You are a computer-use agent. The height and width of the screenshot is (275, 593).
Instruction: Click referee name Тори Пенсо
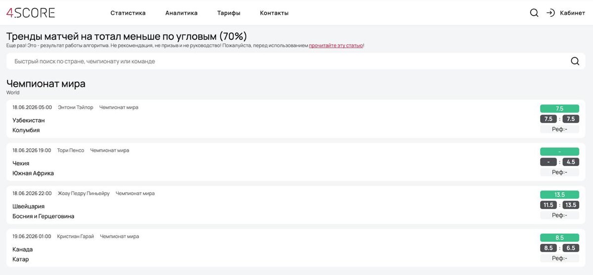71,150
